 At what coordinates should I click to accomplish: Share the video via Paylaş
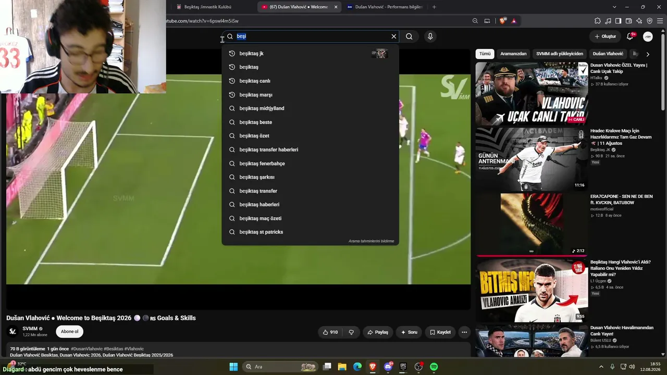[x=378, y=332]
